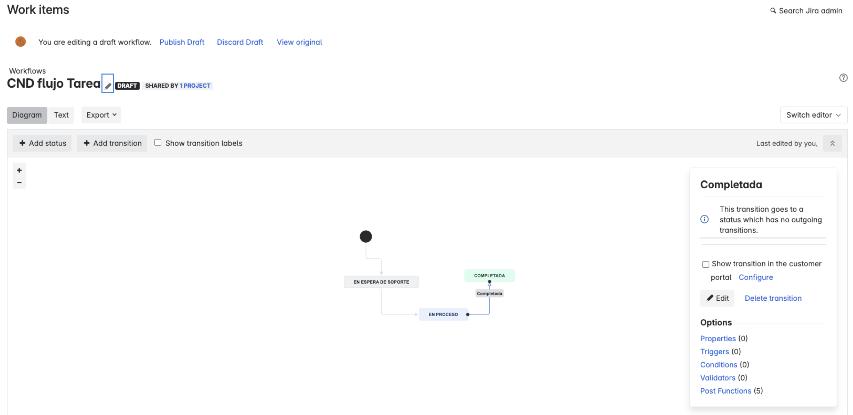This screenshot has width=853, height=415.
Task: Open View original link
Action: pos(300,42)
